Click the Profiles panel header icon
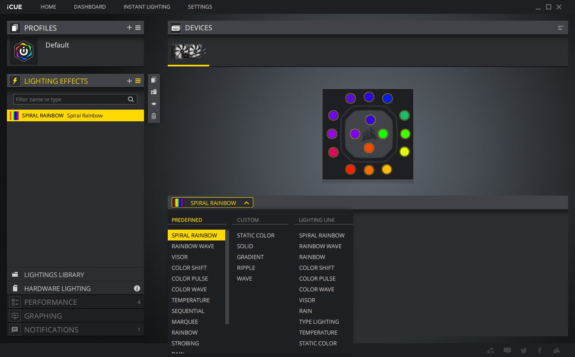The width and height of the screenshot is (575, 357). pos(15,28)
